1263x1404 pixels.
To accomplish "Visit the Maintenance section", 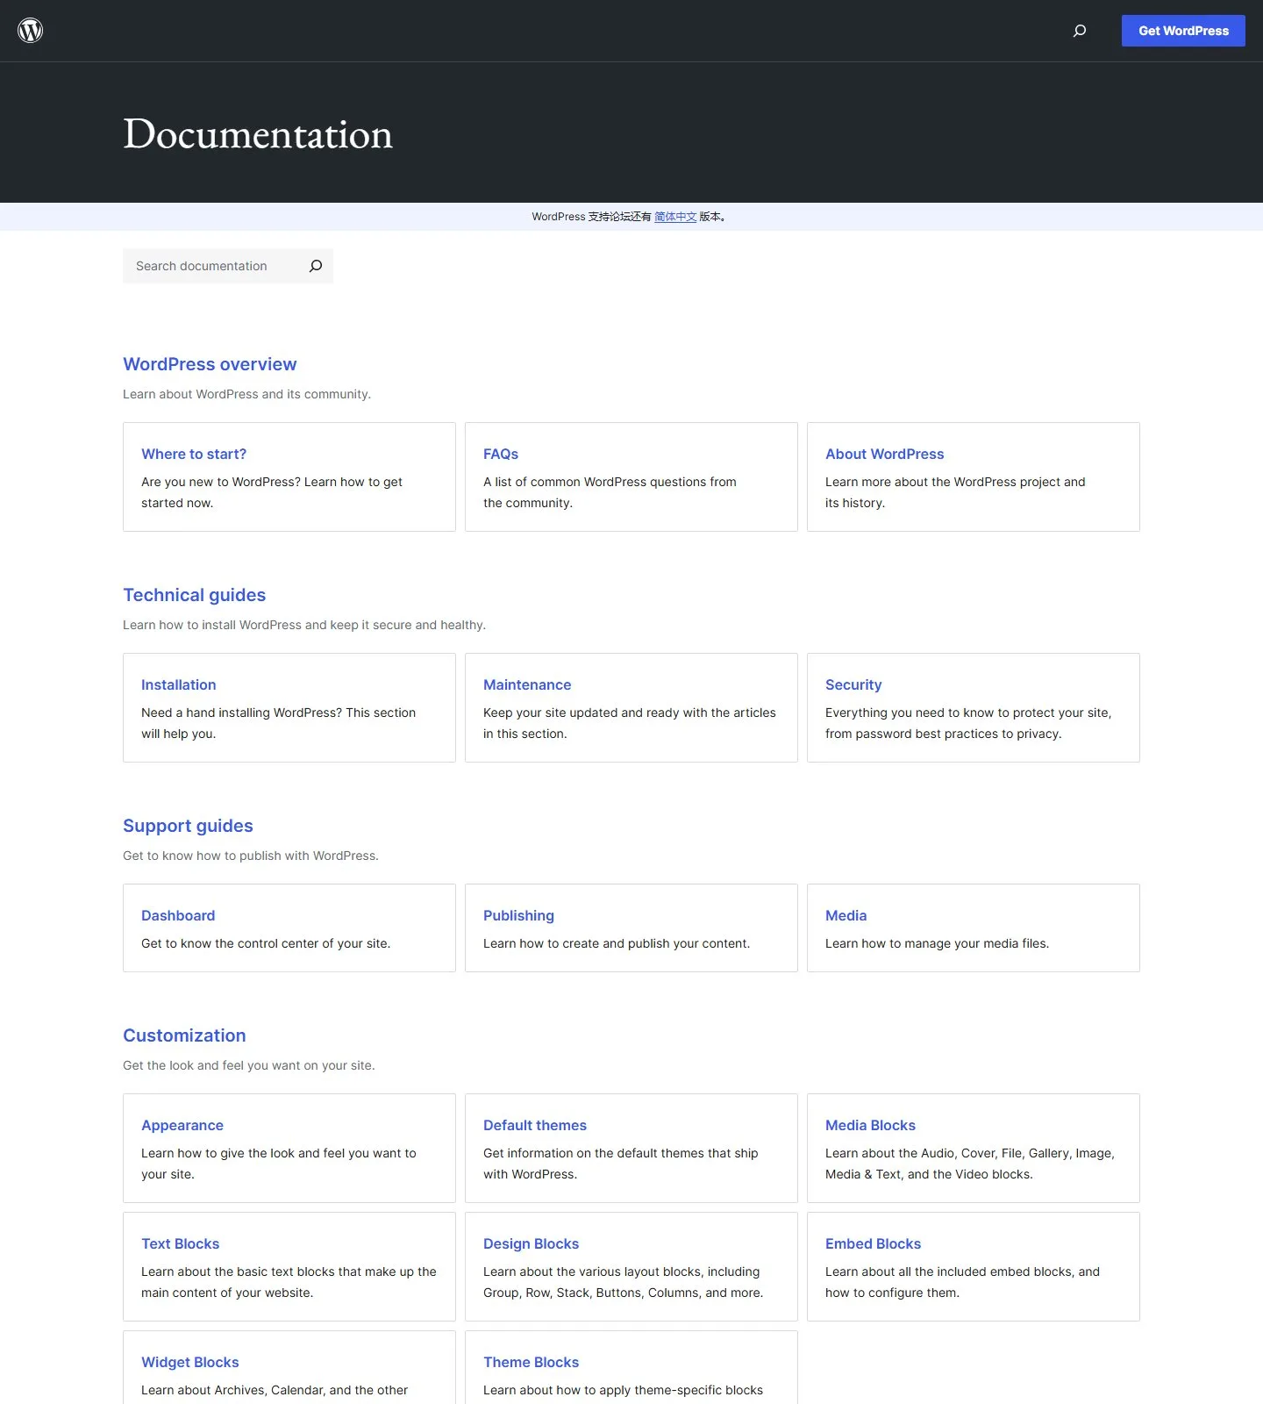I will pos(527,684).
